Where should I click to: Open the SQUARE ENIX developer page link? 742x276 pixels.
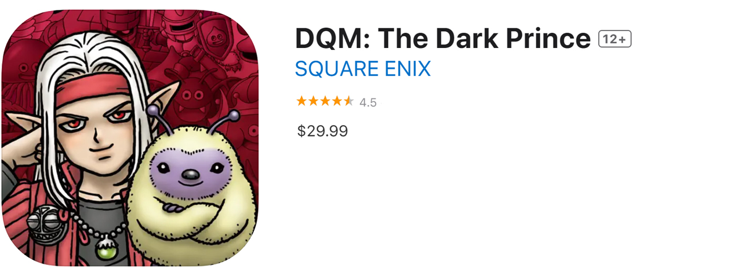pos(363,69)
